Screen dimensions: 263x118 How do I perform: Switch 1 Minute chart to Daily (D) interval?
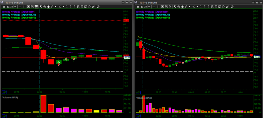223,7
